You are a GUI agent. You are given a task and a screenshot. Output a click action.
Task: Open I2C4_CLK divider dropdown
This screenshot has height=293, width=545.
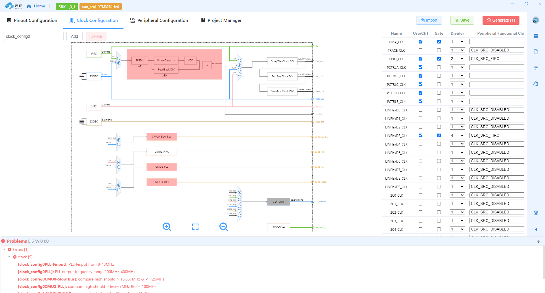457,229
